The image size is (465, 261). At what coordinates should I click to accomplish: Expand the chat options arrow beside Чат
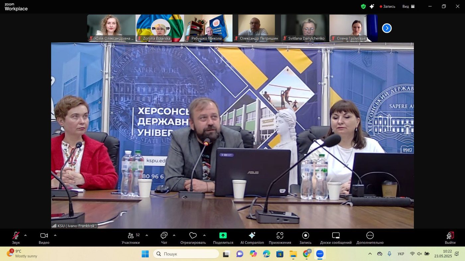(174, 235)
